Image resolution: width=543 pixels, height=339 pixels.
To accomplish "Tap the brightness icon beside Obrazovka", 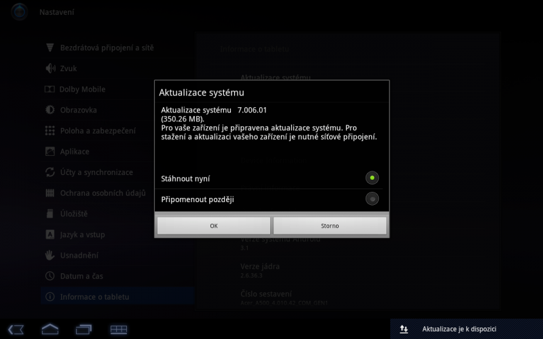I will point(50,110).
